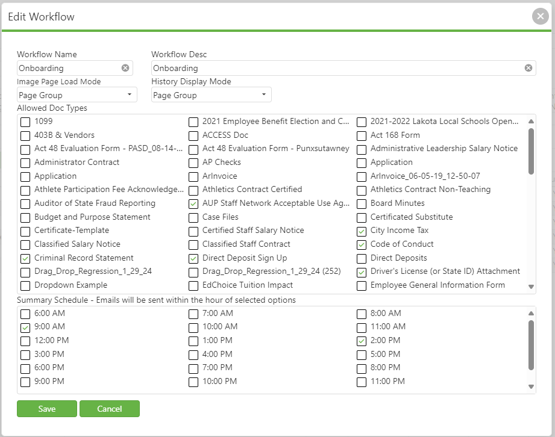The height and width of the screenshot is (437, 555).
Task: Click the Summary Schedule scrollbar thumb
Action: [x=531, y=345]
